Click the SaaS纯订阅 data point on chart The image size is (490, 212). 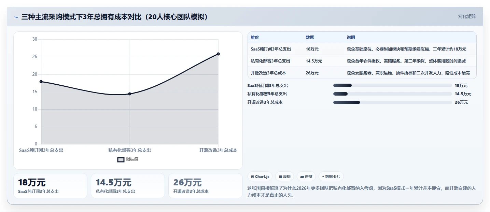click(41, 82)
